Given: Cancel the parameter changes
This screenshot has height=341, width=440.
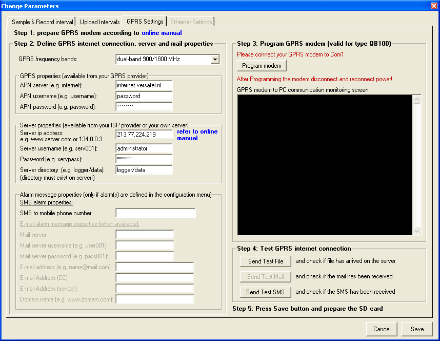Looking at the screenshot, I should pyautogui.click(x=382, y=329).
